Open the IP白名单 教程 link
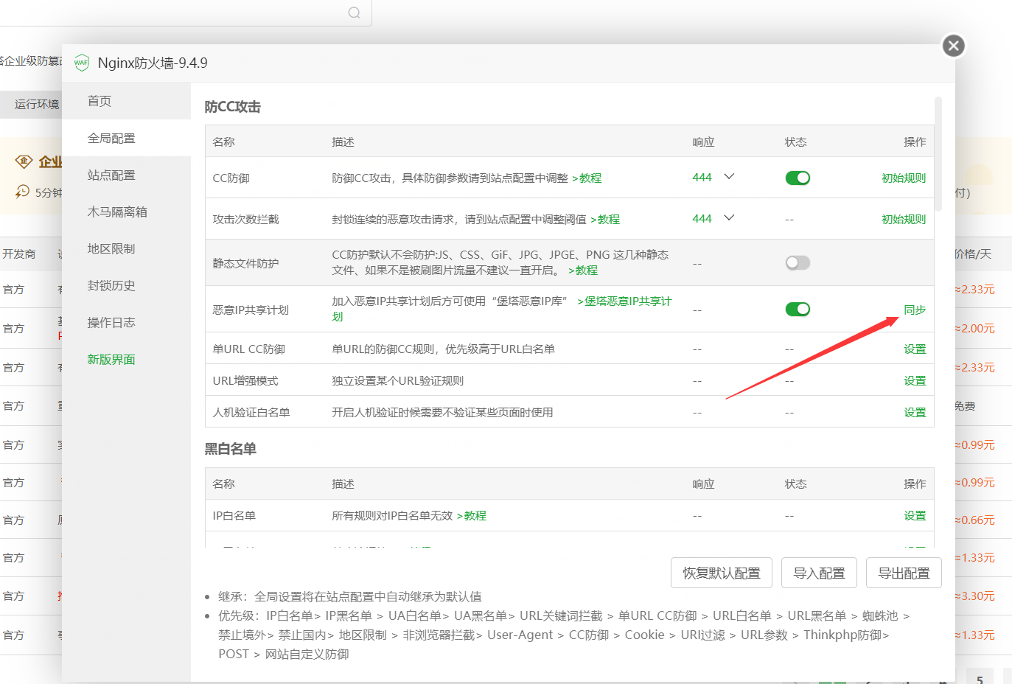 (472, 515)
